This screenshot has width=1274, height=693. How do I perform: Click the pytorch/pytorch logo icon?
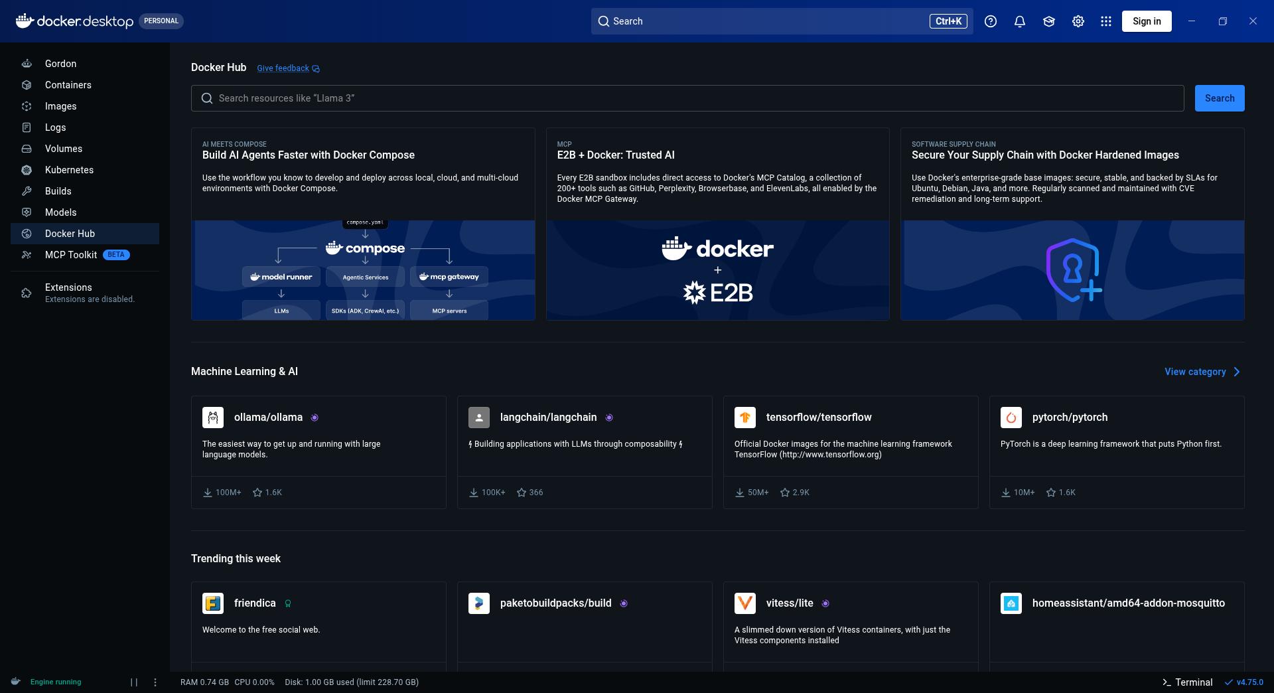[1011, 418]
